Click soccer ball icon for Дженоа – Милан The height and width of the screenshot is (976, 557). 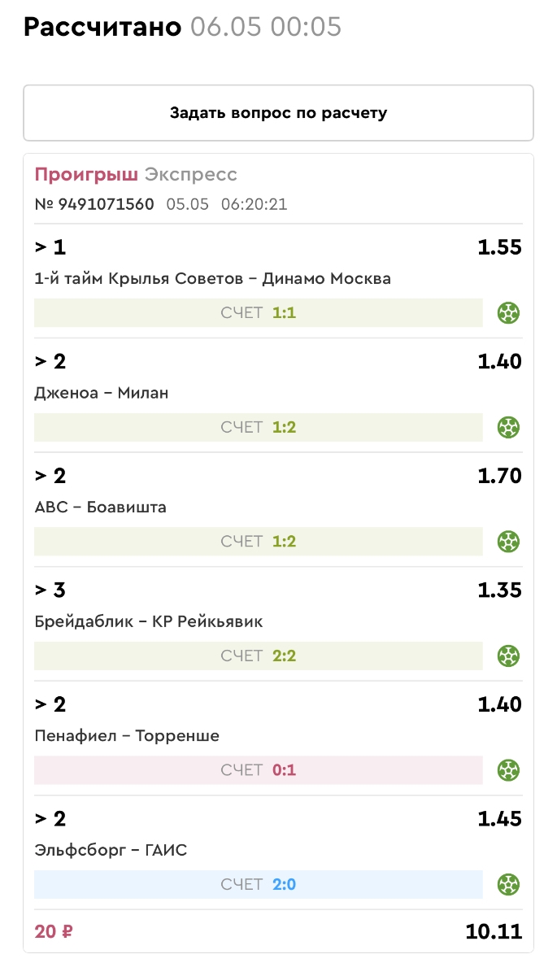508,427
